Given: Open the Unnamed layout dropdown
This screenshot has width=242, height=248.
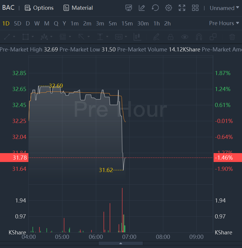Looking at the screenshot, I should [224, 8].
